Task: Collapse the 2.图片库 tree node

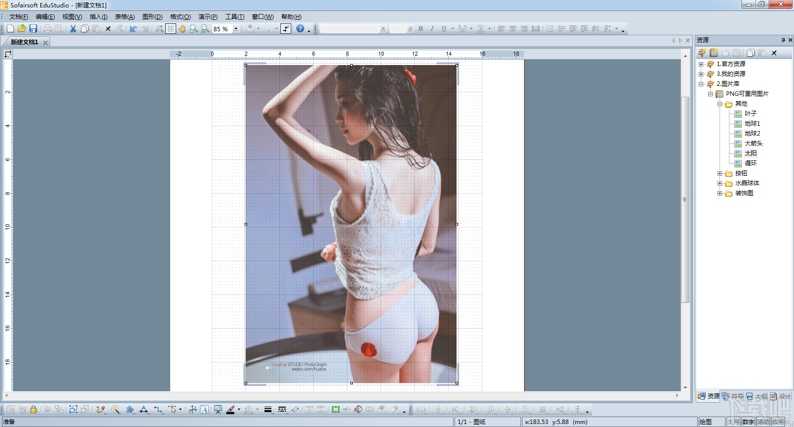Action: coord(701,84)
